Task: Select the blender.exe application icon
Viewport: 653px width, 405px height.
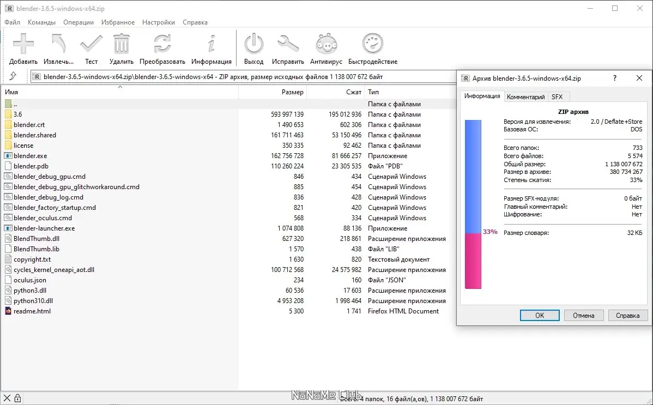Action: tap(8, 155)
